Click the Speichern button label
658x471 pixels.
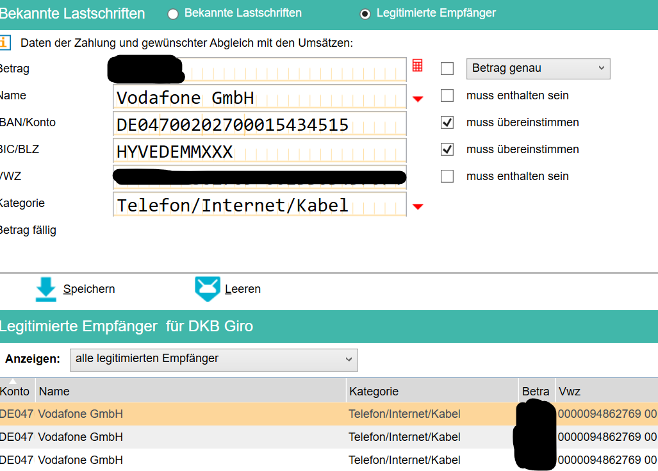tap(89, 289)
